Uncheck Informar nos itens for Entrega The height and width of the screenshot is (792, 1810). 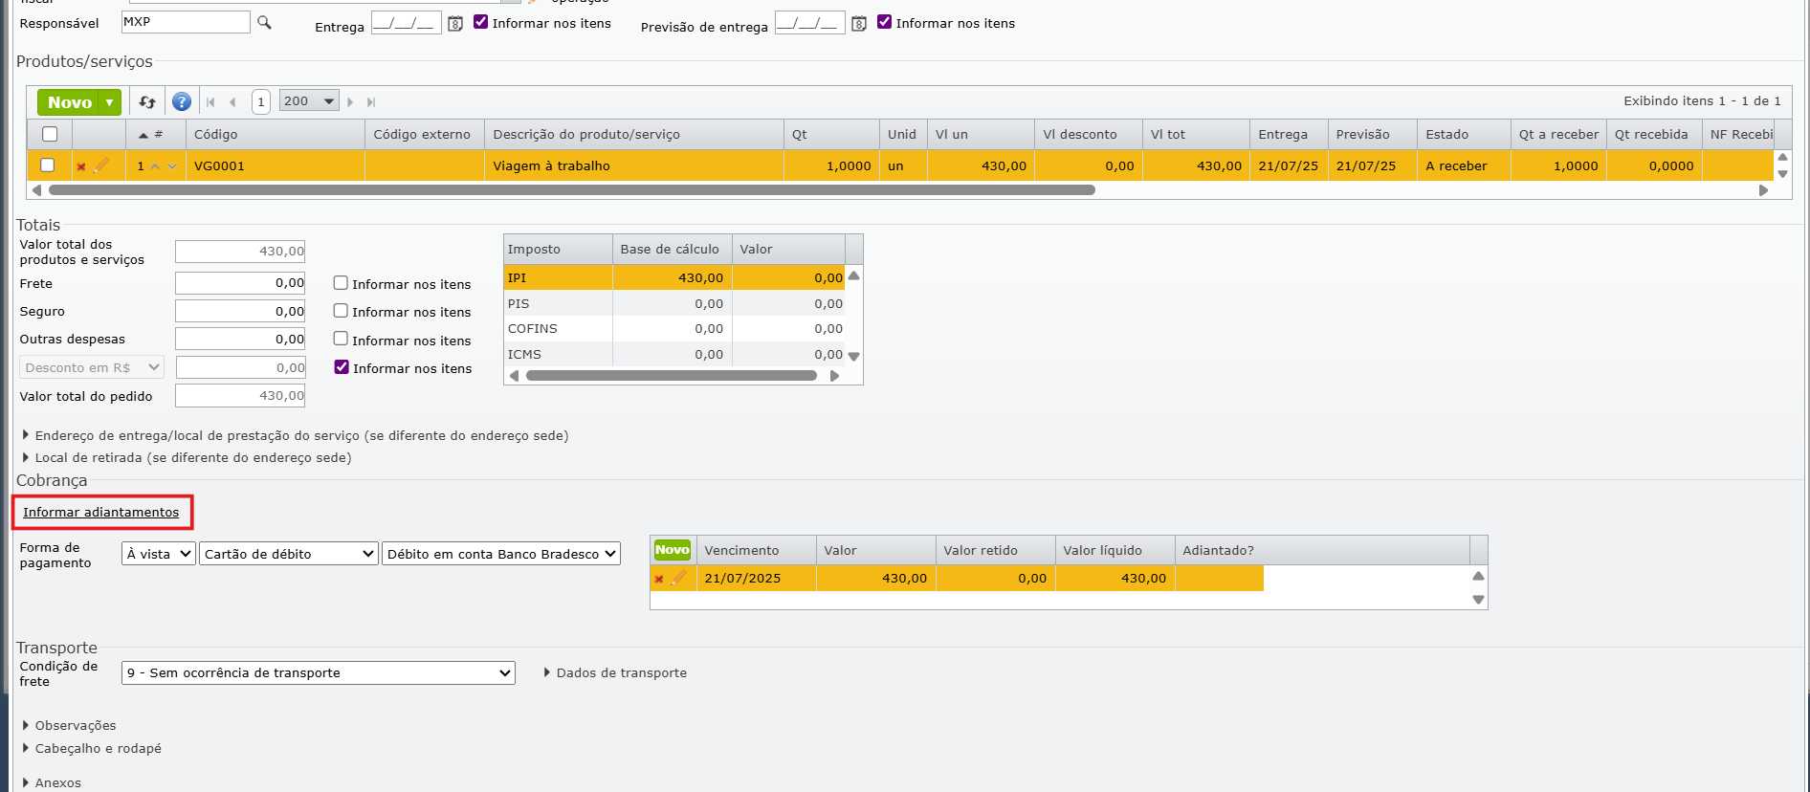coord(480,22)
